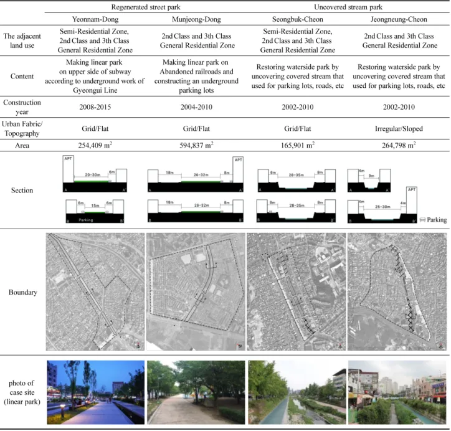The width and height of the screenshot is (451, 431).
Task: Select Seongbuk-Cheon construction year '2002-2010'
Action: (298, 107)
